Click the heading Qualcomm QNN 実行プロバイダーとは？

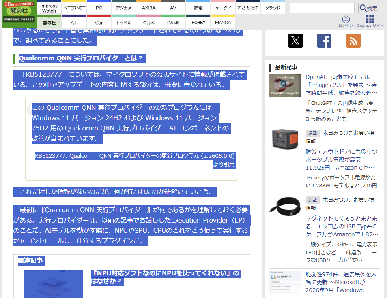[81, 58]
